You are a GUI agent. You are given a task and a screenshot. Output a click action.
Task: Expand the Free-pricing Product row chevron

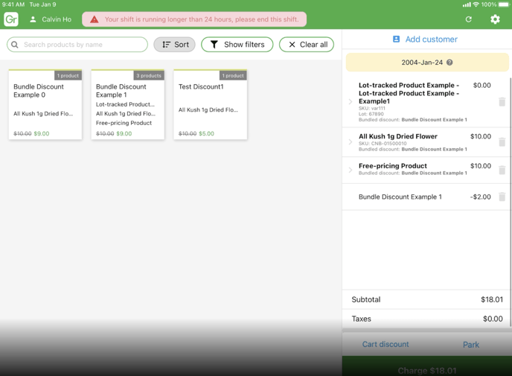pos(351,170)
